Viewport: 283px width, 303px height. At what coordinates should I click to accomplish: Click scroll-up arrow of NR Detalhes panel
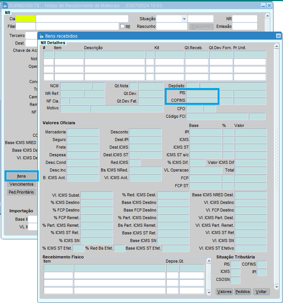[x=277, y=46]
